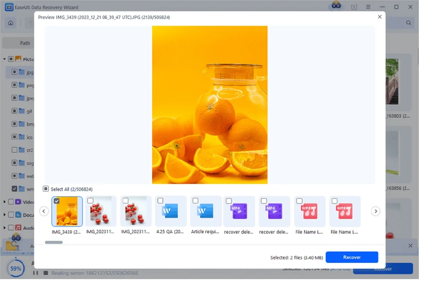Viewport: 435px width, 290px height.
Task: Click the bottom Recover button
Action: click(x=383, y=269)
